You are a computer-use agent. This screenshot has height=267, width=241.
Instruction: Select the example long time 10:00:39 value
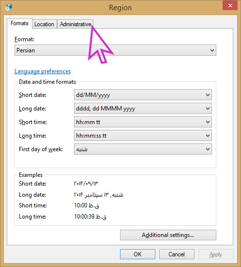(x=90, y=217)
